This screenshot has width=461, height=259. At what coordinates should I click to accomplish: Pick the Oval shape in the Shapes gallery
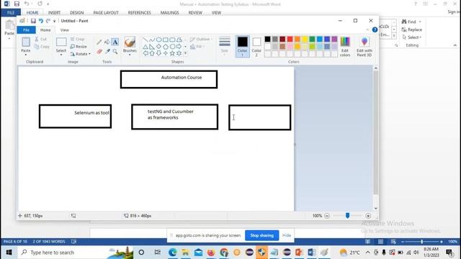(x=158, y=40)
